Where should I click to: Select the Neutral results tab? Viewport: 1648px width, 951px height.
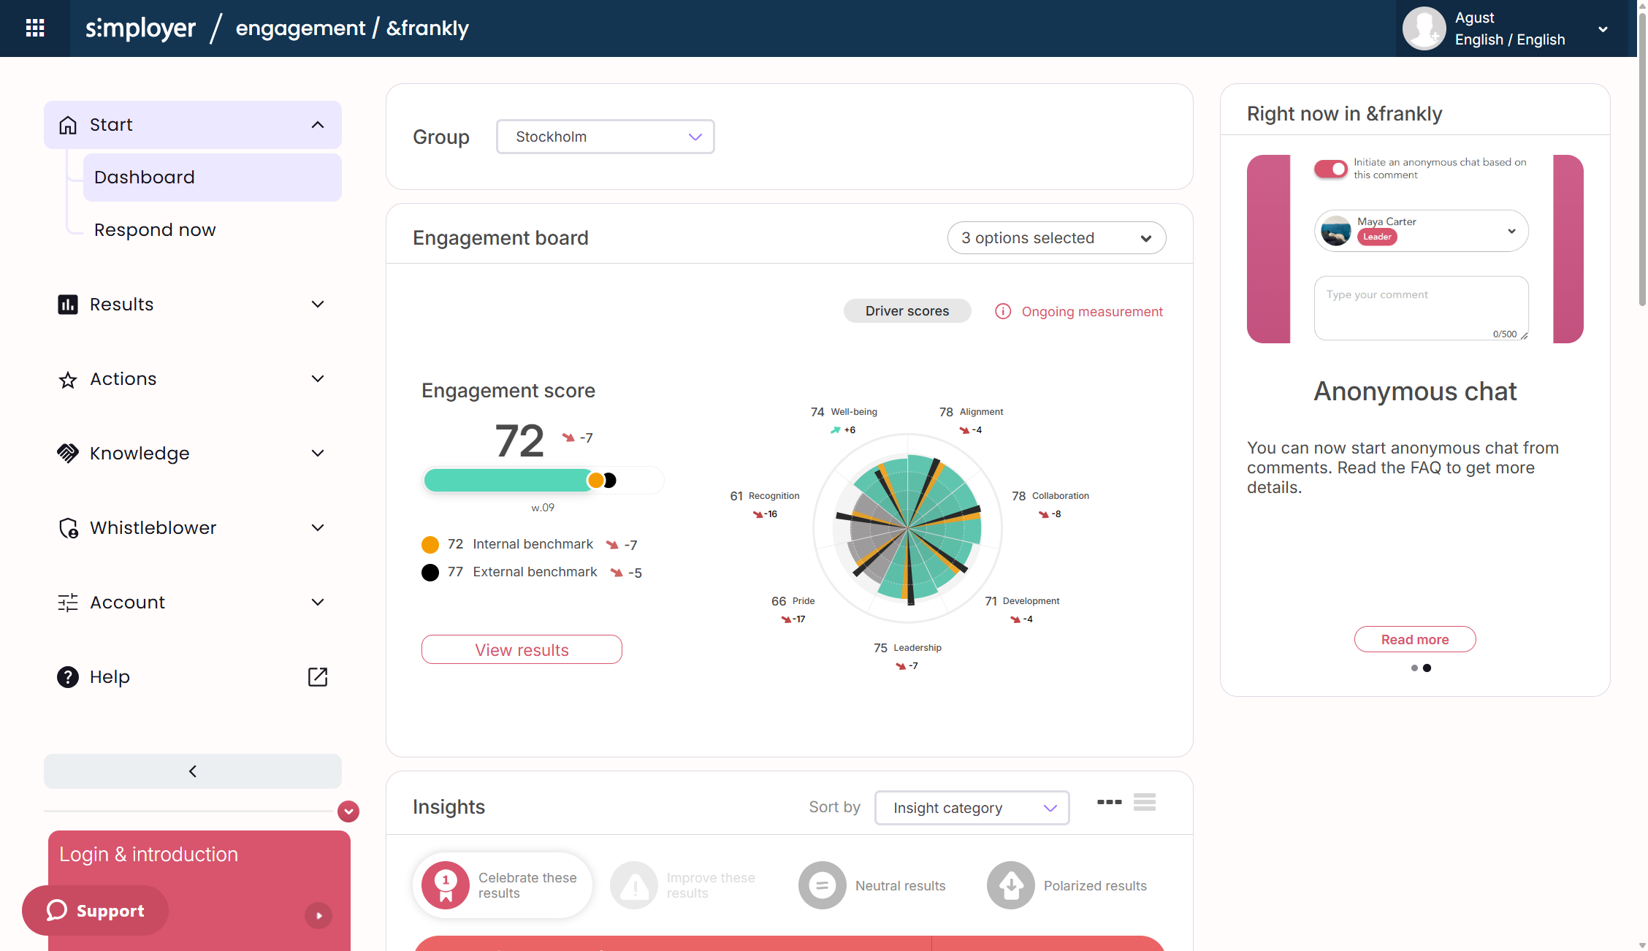point(874,885)
